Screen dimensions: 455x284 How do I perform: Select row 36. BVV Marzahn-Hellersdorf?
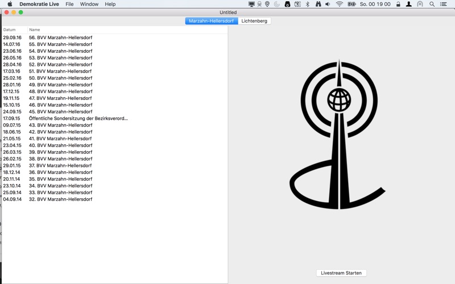[115, 172]
